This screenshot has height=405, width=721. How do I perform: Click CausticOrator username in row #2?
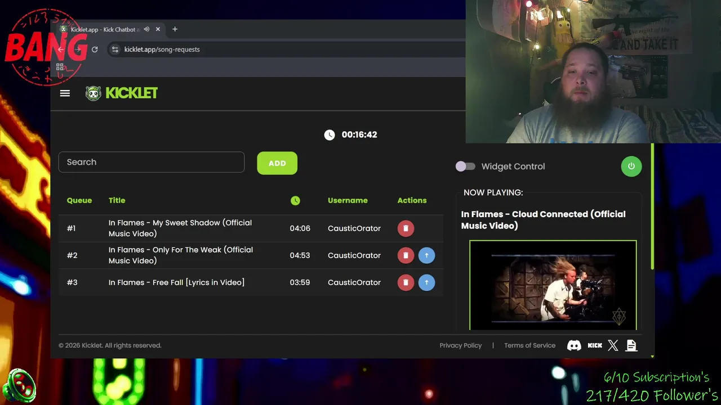tap(354, 255)
